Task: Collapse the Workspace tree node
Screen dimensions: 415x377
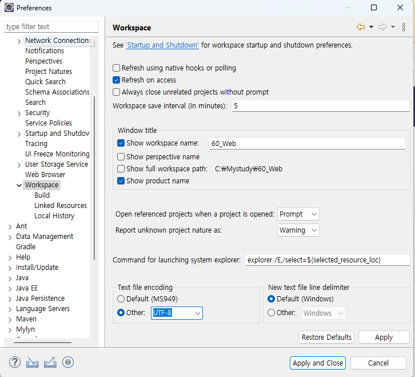Action: [19, 185]
